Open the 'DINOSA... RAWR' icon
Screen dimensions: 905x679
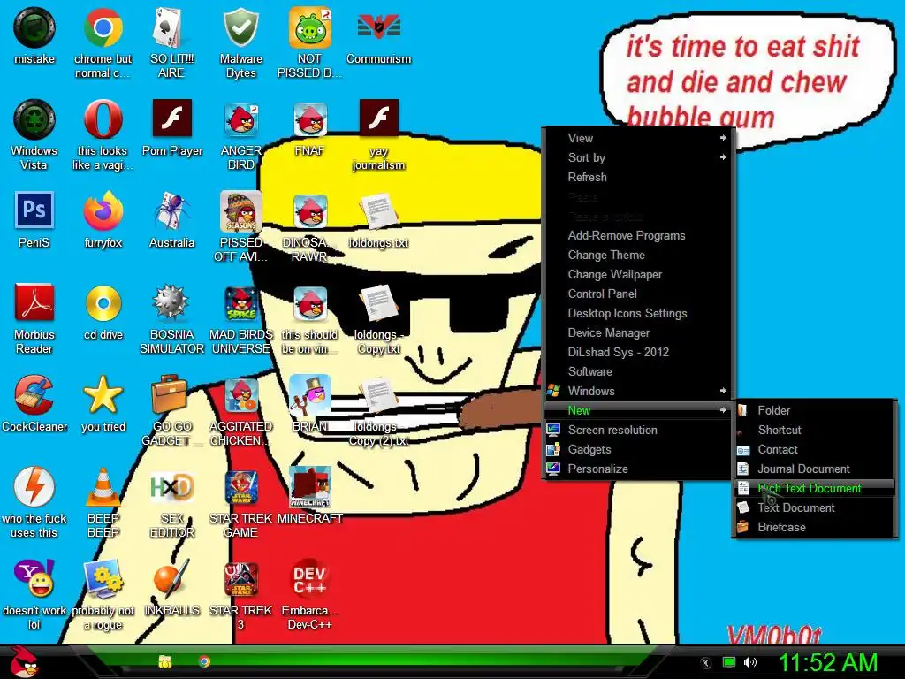pyautogui.click(x=310, y=211)
